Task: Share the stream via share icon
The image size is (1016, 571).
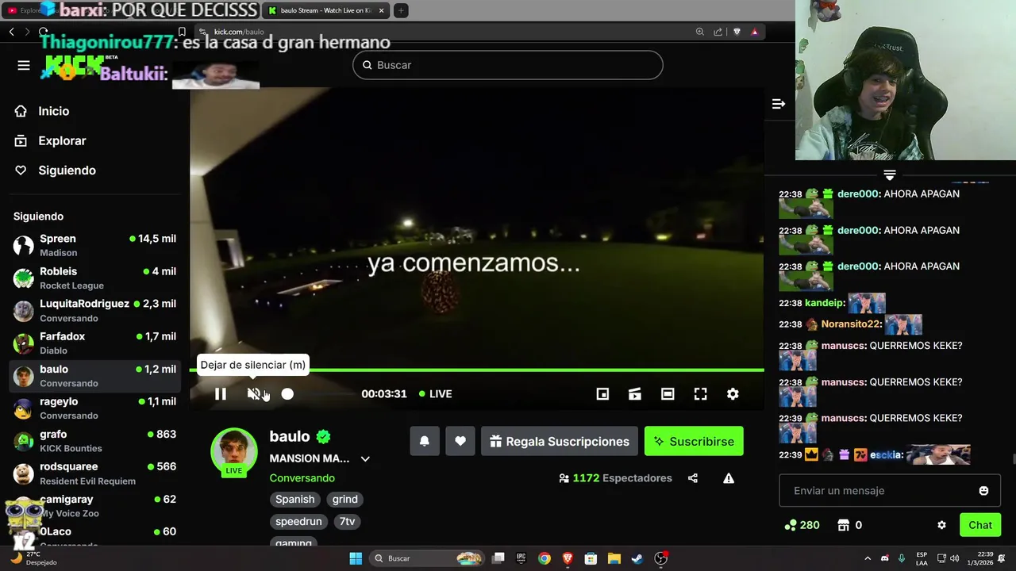Action: pos(693,478)
